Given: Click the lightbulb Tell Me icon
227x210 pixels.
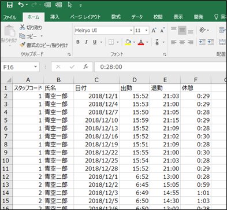Looking at the screenshot, I should click(217, 17).
